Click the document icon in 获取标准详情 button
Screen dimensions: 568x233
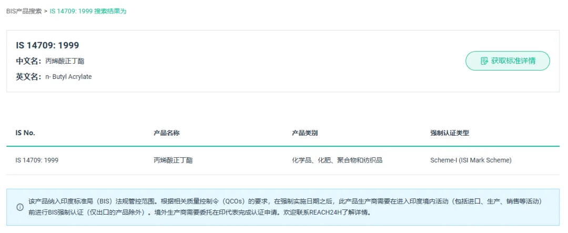pyautogui.click(x=484, y=61)
